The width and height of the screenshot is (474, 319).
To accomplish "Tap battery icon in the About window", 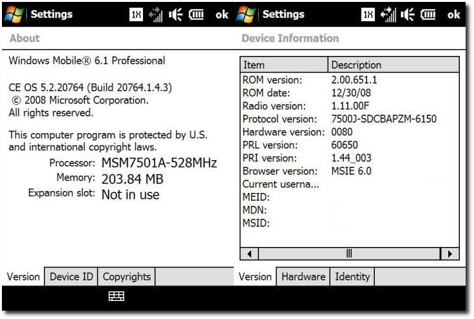I will tap(196, 15).
